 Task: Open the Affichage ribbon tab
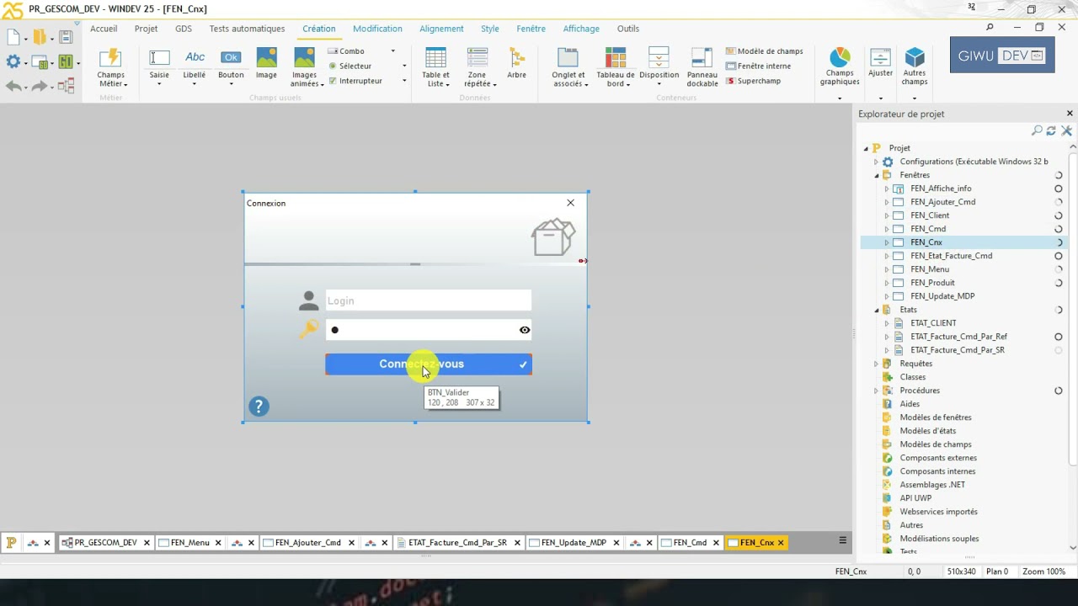581,29
